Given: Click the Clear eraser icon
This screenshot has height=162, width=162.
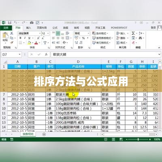Looking at the screenshot, I should click(134, 43).
